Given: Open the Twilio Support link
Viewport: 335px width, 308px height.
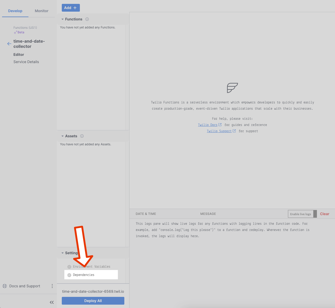Looking at the screenshot, I should [219, 131].
